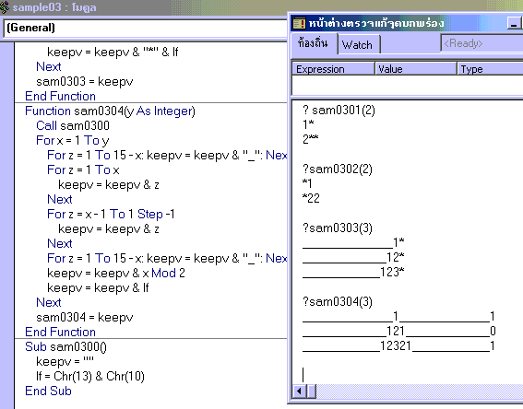523x409 pixels.
Task: Switch to the Watch tab
Action: [358, 44]
